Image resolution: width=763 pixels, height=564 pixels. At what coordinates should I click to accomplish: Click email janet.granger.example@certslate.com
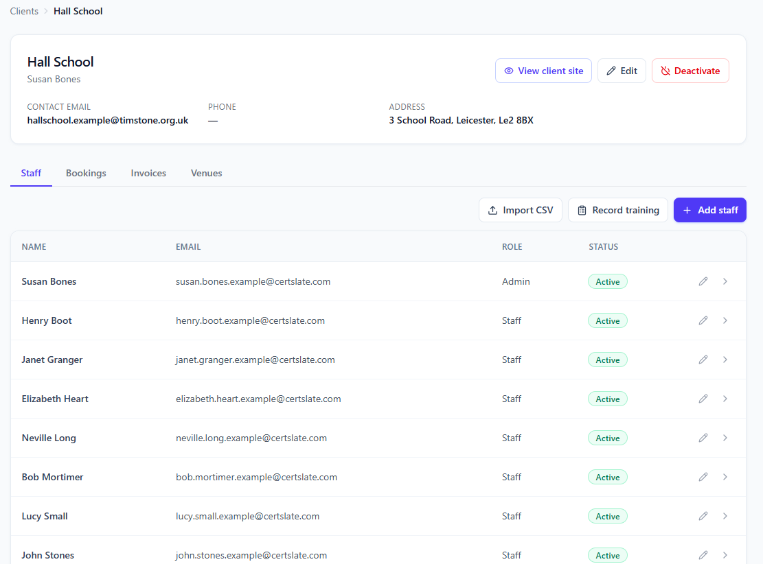coord(255,360)
